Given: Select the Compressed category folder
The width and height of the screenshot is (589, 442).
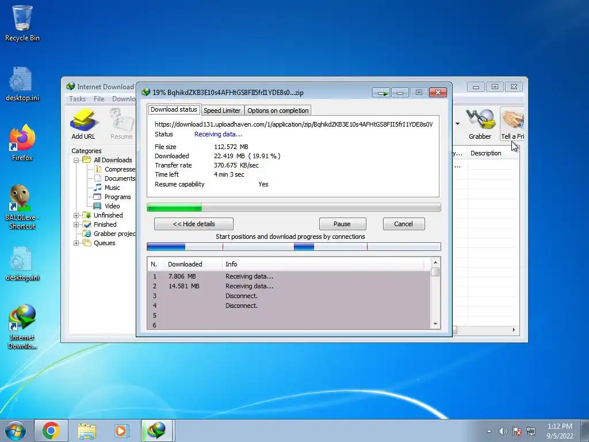Looking at the screenshot, I should pyautogui.click(x=115, y=169).
